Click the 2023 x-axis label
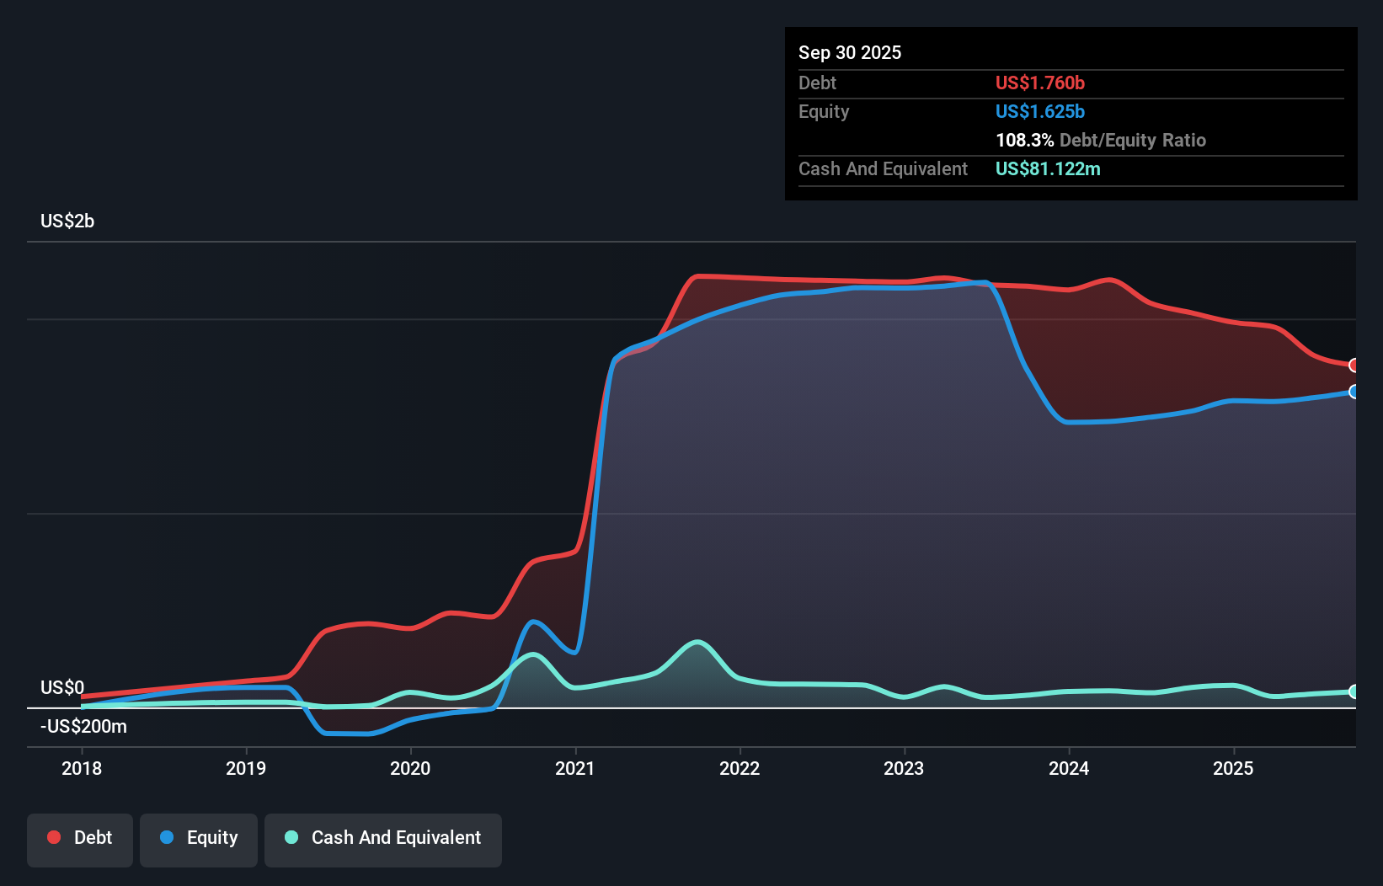The width and height of the screenshot is (1383, 886). [904, 768]
